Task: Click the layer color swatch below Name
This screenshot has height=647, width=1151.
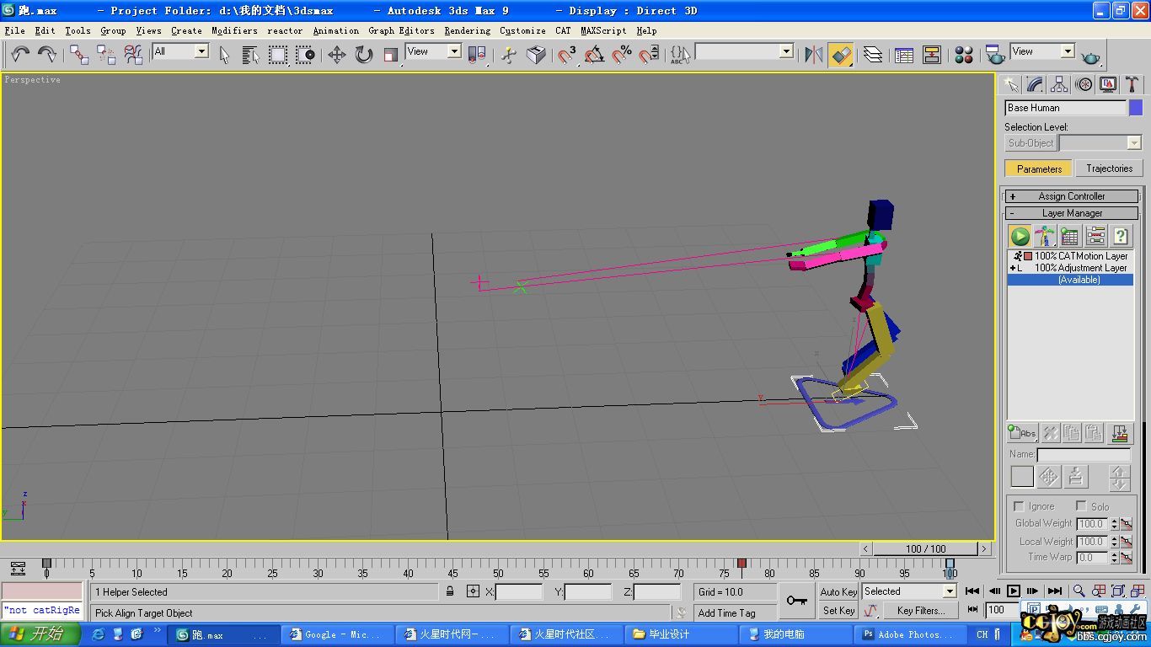Action: [x=1022, y=477]
